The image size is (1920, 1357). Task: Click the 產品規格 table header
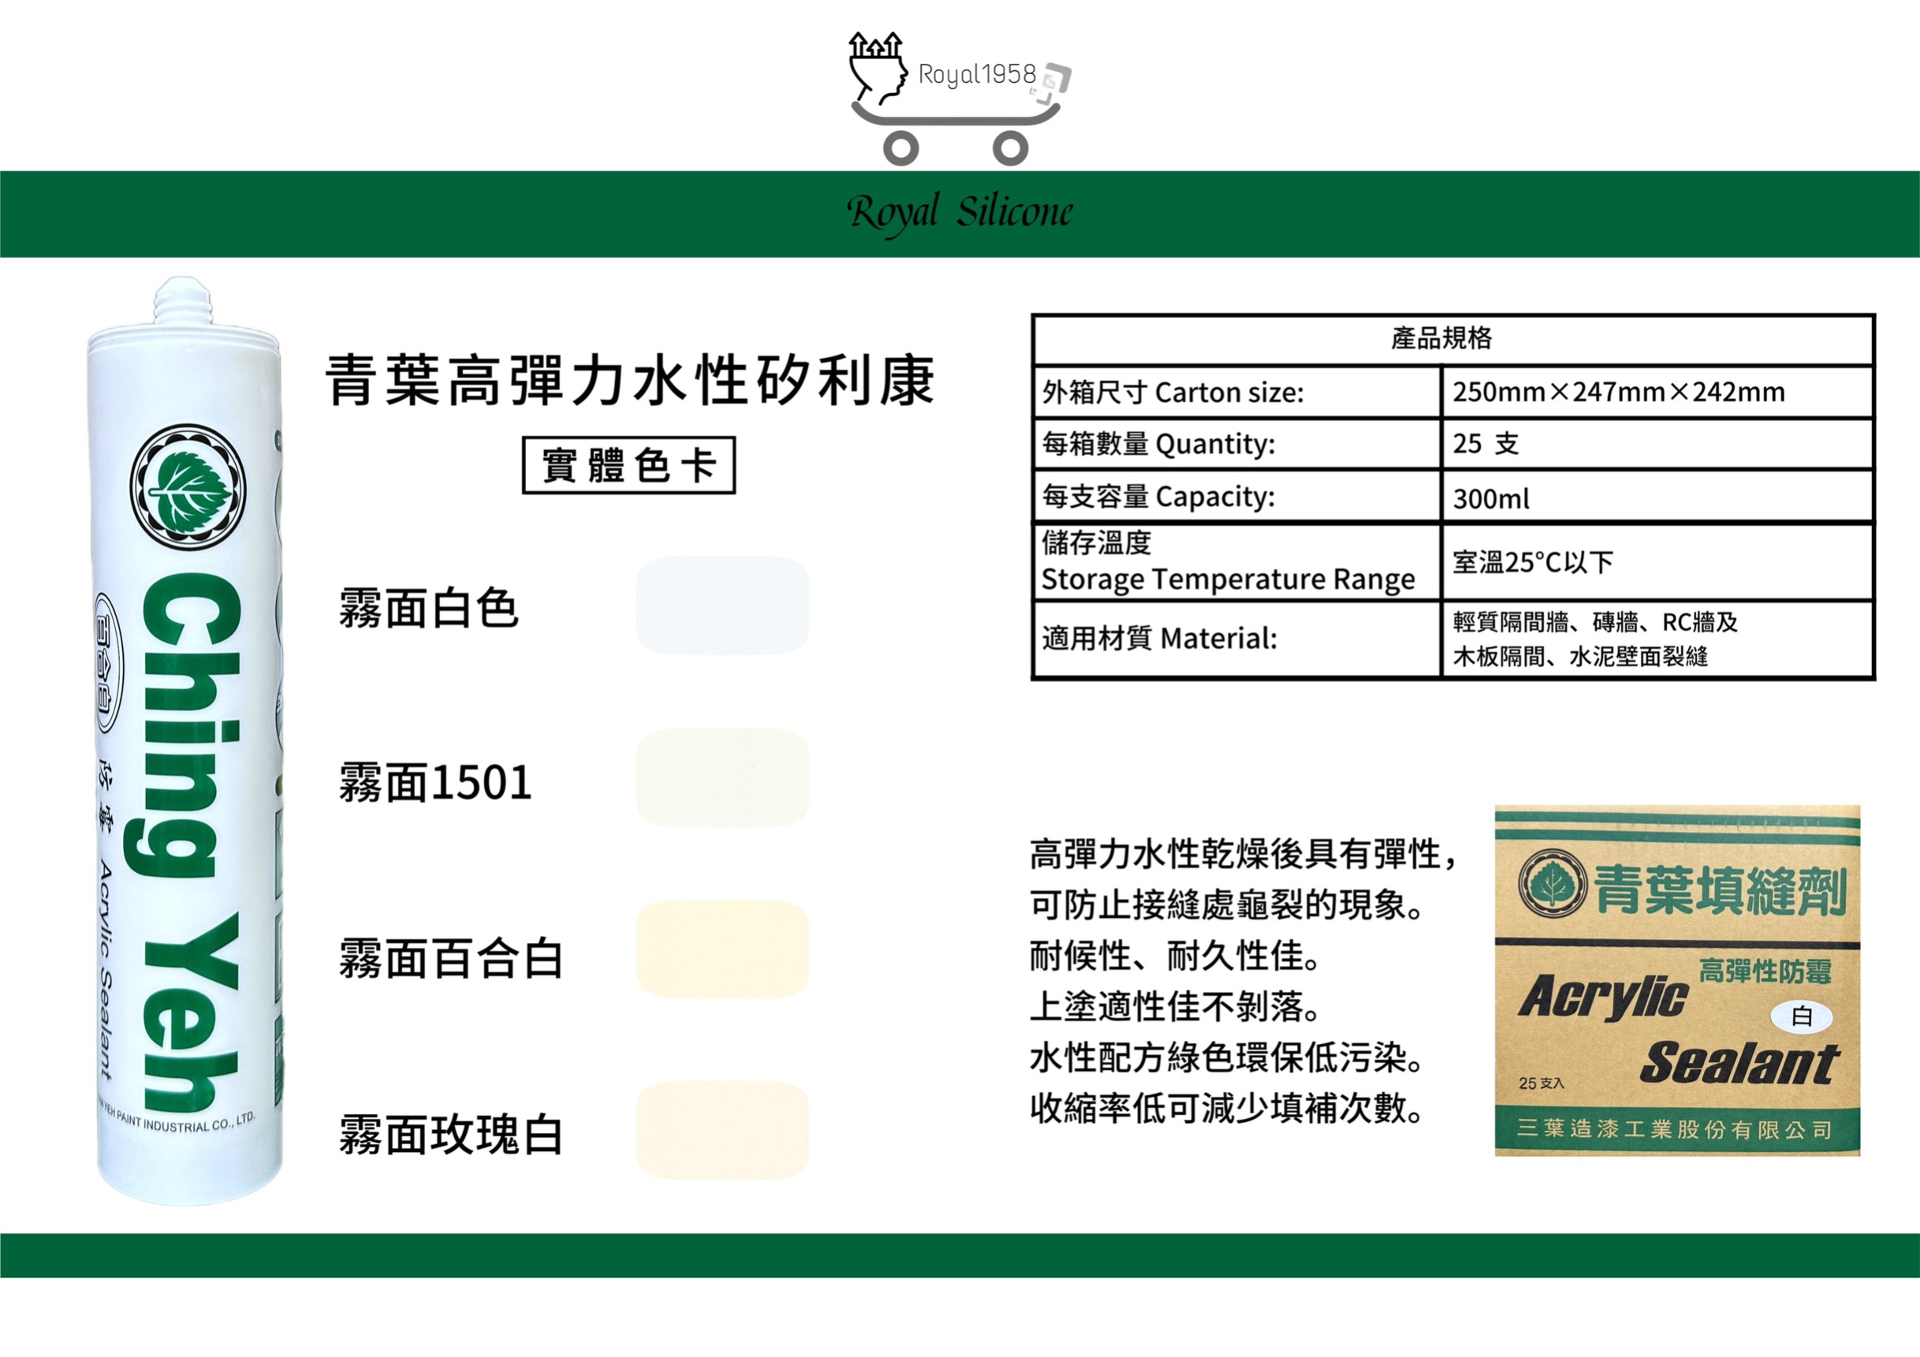point(1453,340)
